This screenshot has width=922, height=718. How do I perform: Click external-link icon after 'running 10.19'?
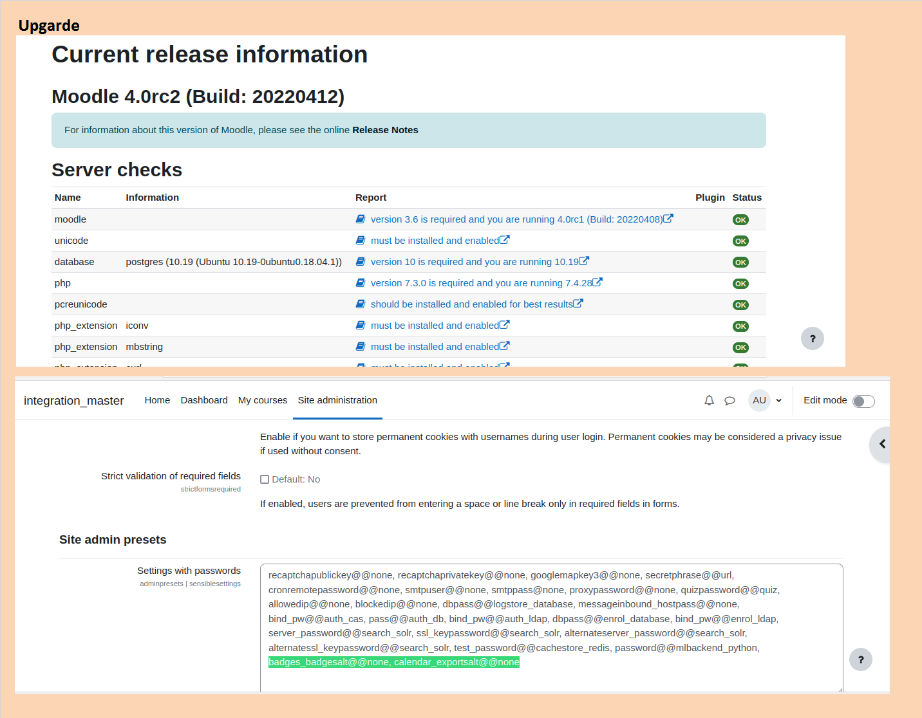click(584, 261)
